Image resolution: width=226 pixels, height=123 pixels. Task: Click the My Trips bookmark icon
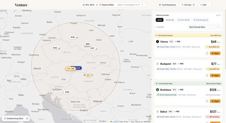click(x=182, y=5)
